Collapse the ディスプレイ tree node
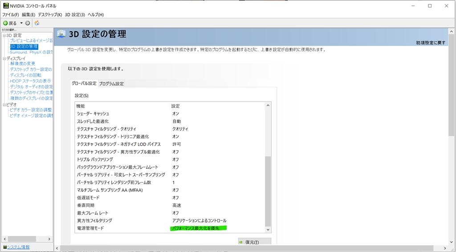 coord(4,58)
